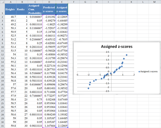Click cell with height 58.4
This screenshot has width=161, height=128.
(x=10, y=100)
